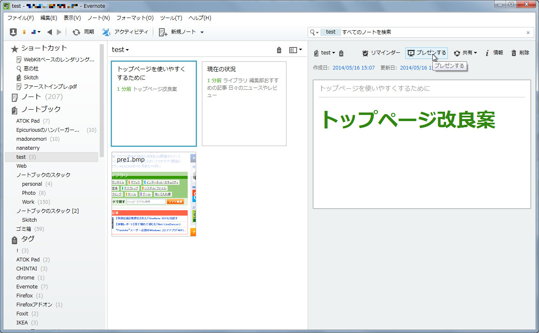The width and height of the screenshot is (539, 333).
Task: Open the ツール menu
Action: (170, 18)
